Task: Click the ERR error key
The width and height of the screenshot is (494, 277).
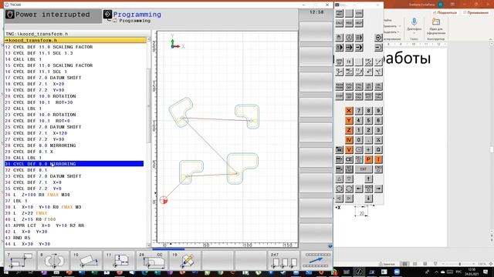Action: pos(358,13)
